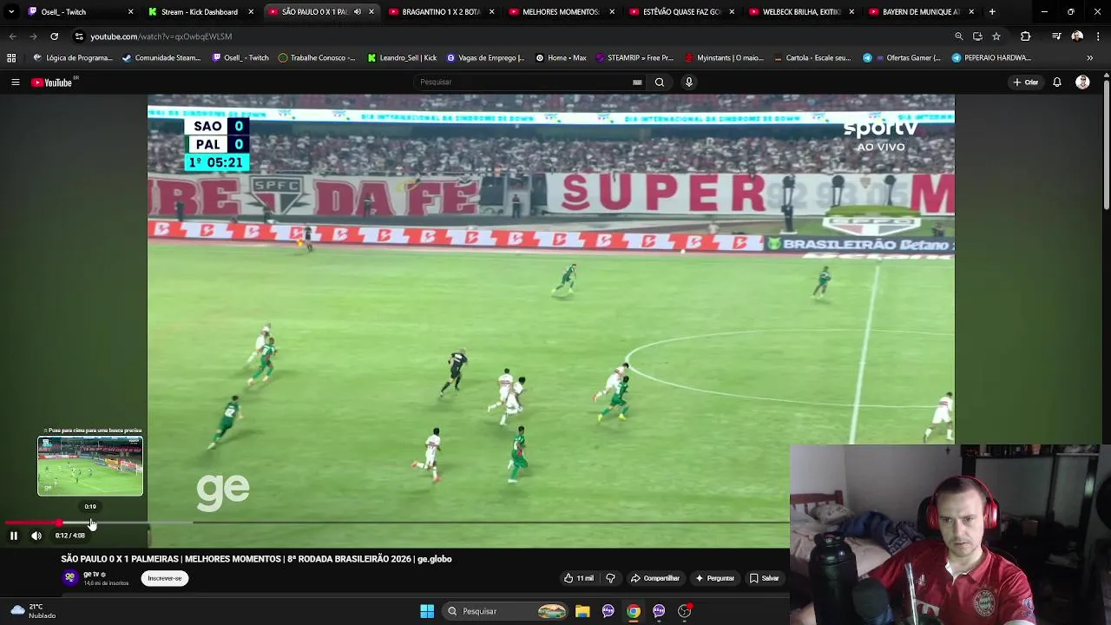Switch to ESTÊVÃO QUASE FAZ GOL tab
1111x625 pixels.
pyautogui.click(x=681, y=12)
